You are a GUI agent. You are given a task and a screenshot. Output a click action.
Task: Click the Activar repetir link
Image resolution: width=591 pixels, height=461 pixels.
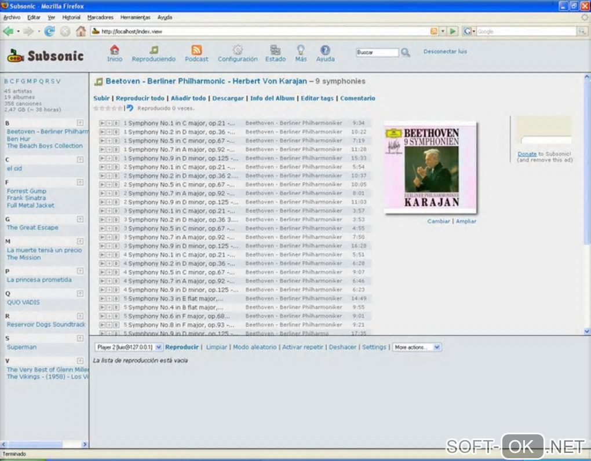click(x=302, y=347)
